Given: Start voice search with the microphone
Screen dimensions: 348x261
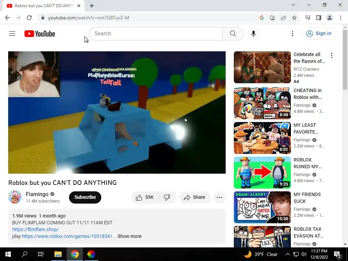Looking at the screenshot, I should coord(253,34).
